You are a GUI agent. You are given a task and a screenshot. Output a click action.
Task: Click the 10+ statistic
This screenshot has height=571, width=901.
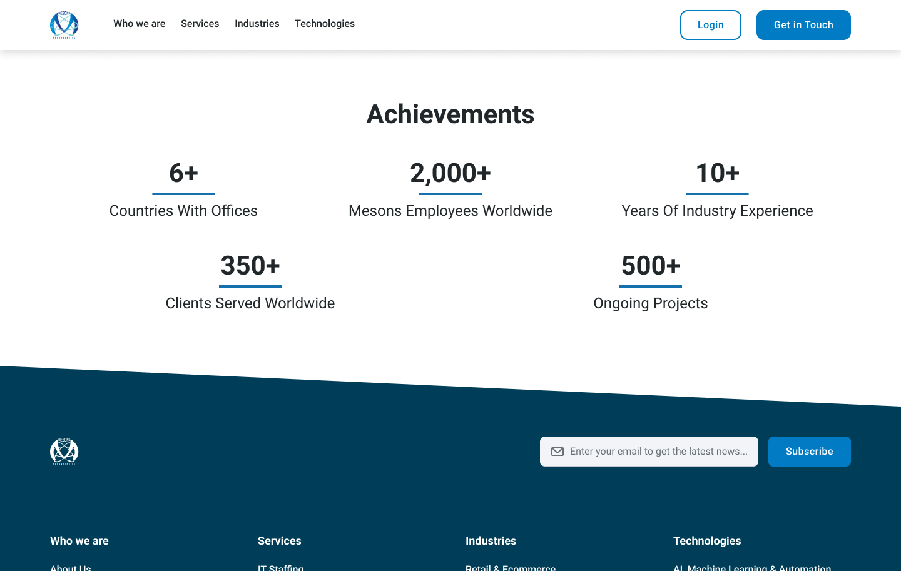click(718, 173)
